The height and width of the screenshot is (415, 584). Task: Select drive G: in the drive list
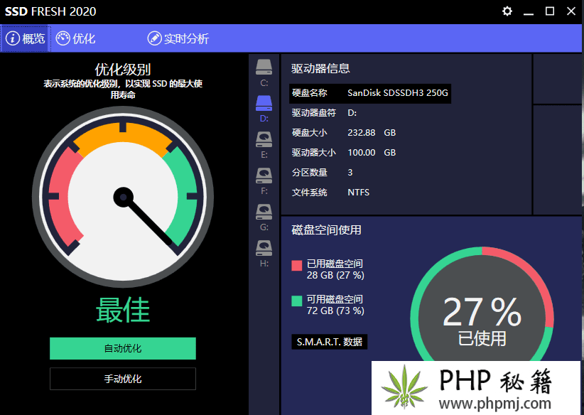[x=264, y=217]
